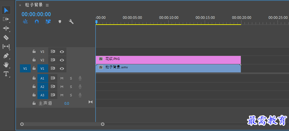Select the Razor tool
This screenshot has height=131, width=289.
click(x=6, y=37)
